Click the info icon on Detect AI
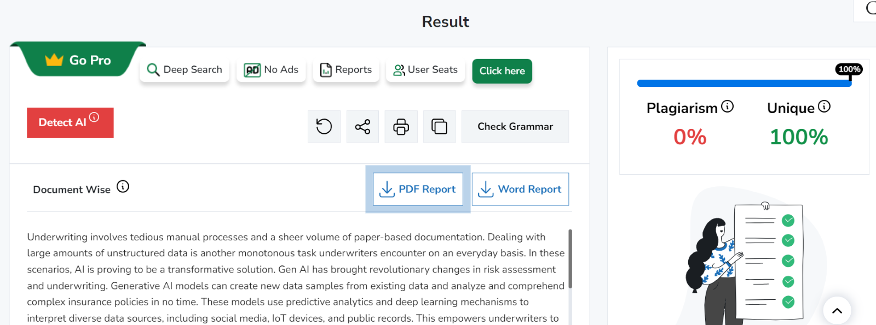The height and width of the screenshot is (325, 876). click(x=94, y=117)
